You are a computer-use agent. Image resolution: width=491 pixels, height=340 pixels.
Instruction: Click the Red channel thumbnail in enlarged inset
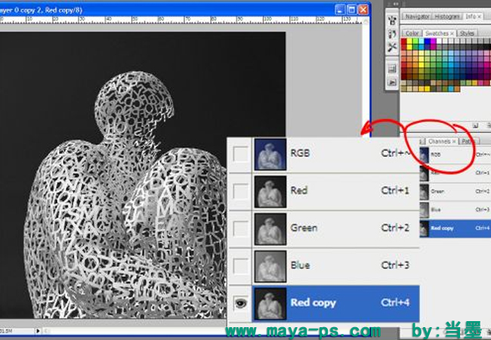(x=270, y=192)
